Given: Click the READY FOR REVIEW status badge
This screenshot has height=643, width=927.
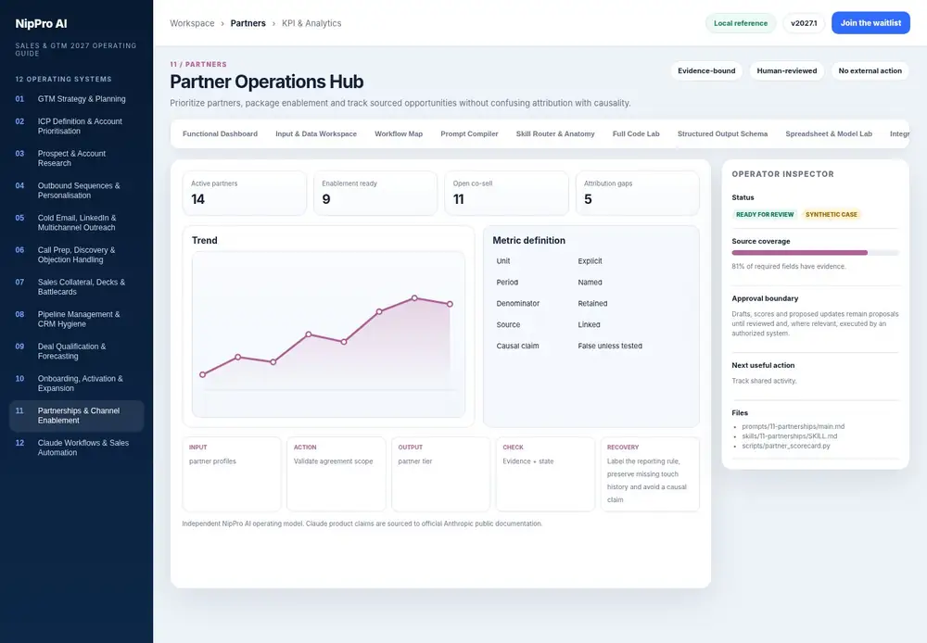Looking at the screenshot, I should click(765, 215).
